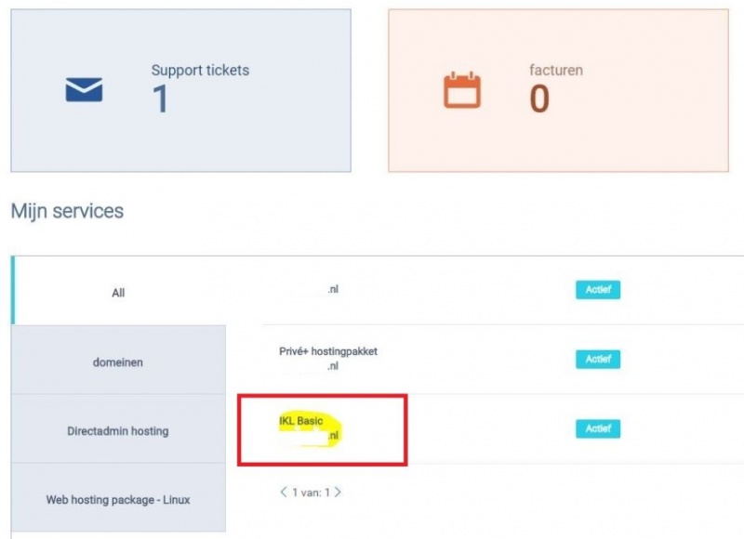The width and height of the screenshot is (744, 539).
Task: Click the facturen count 0
Action: pyautogui.click(x=539, y=99)
